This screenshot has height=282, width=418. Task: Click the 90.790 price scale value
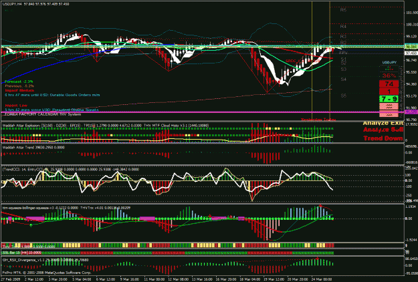(x=411, y=120)
